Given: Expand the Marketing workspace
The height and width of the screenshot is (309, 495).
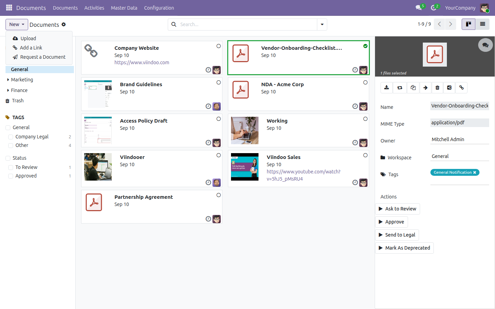Looking at the screenshot, I should (x=8, y=80).
